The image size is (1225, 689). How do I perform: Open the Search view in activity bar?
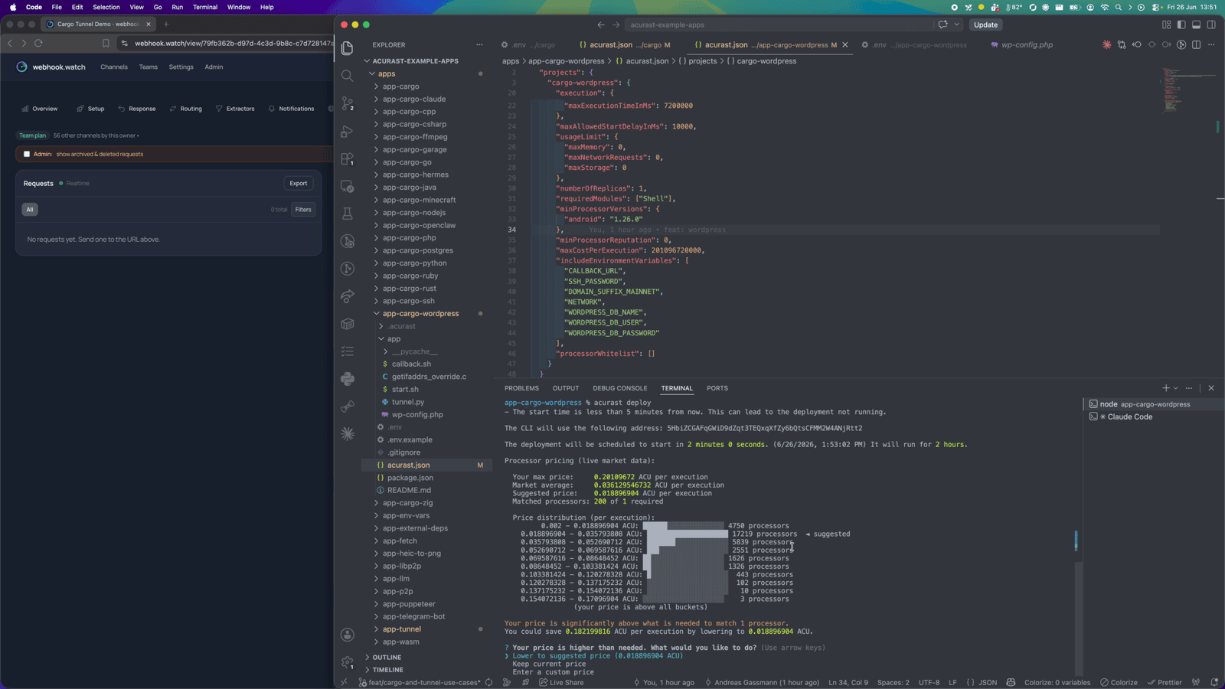[348, 76]
